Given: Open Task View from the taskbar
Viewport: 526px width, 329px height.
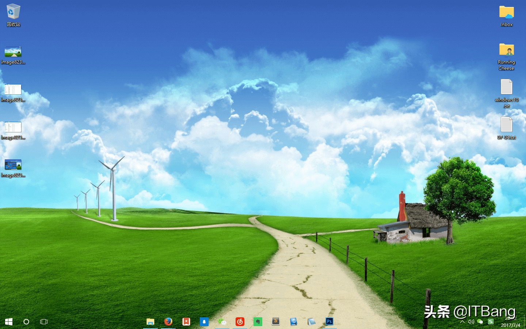Looking at the screenshot, I should 43,322.
